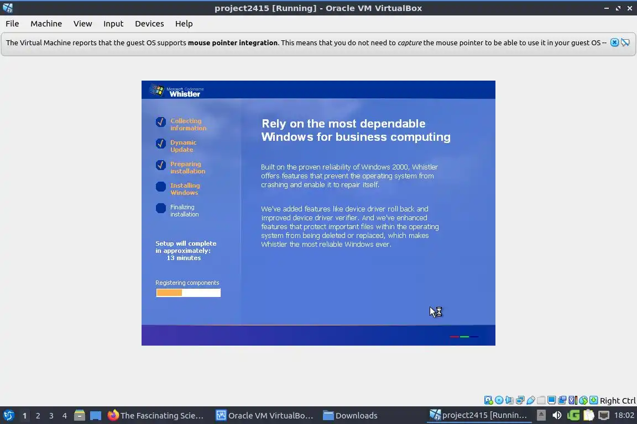The image size is (637, 424).
Task: Click the Installing Windows setup step
Action: click(x=178, y=189)
